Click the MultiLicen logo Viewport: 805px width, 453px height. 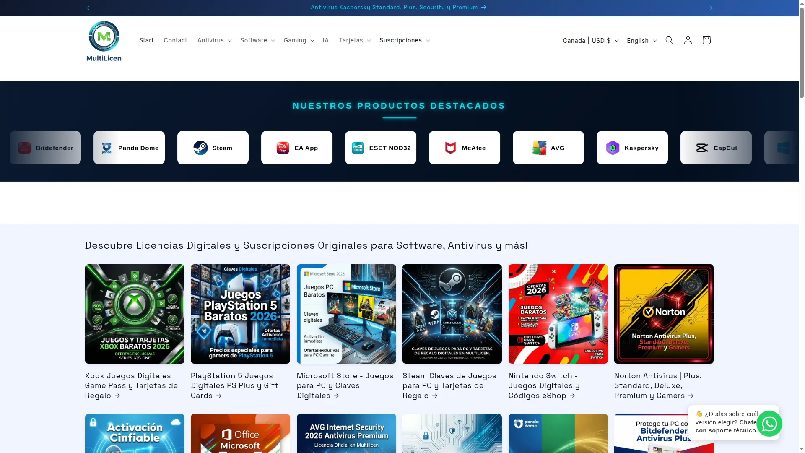[x=104, y=41]
